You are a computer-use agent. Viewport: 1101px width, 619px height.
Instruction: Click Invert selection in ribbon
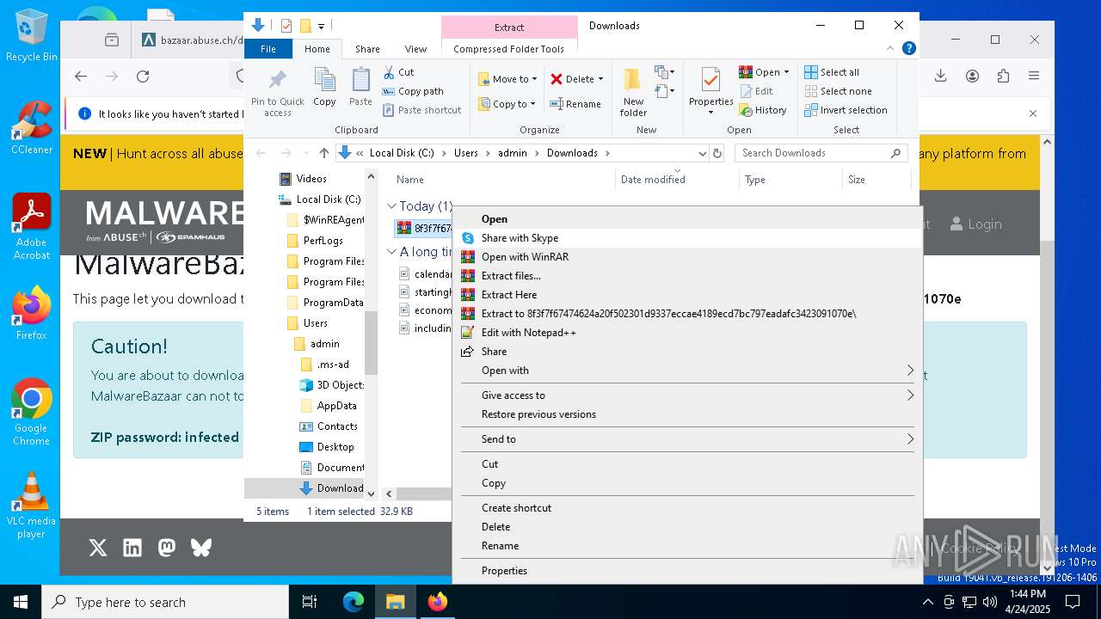[x=846, y=110]
